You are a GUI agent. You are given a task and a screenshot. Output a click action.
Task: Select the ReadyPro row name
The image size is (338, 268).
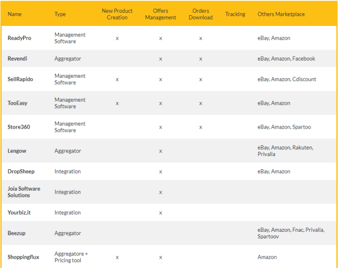click(x=20, y=38)
